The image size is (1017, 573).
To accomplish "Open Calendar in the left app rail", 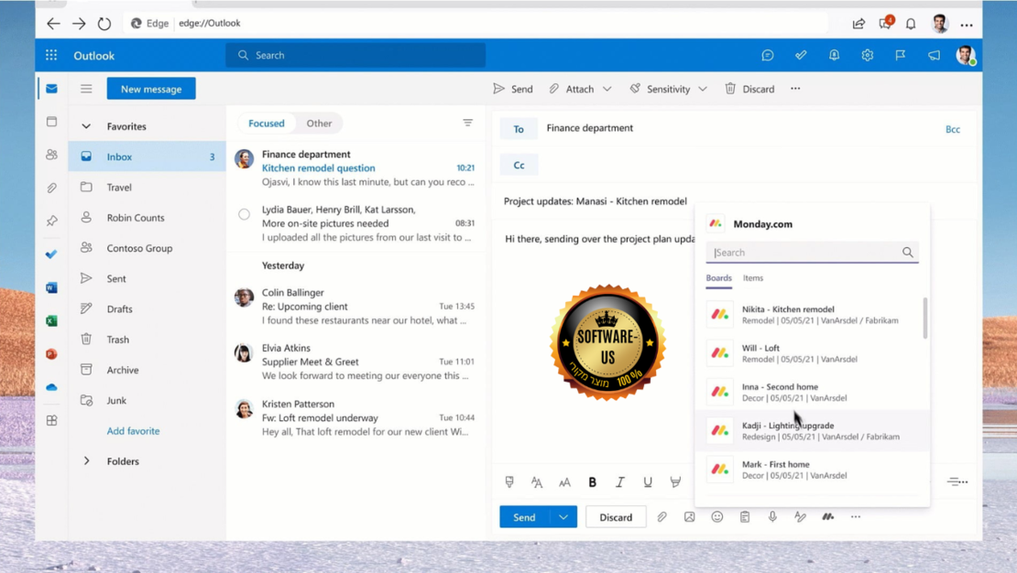I will point(52,122).
